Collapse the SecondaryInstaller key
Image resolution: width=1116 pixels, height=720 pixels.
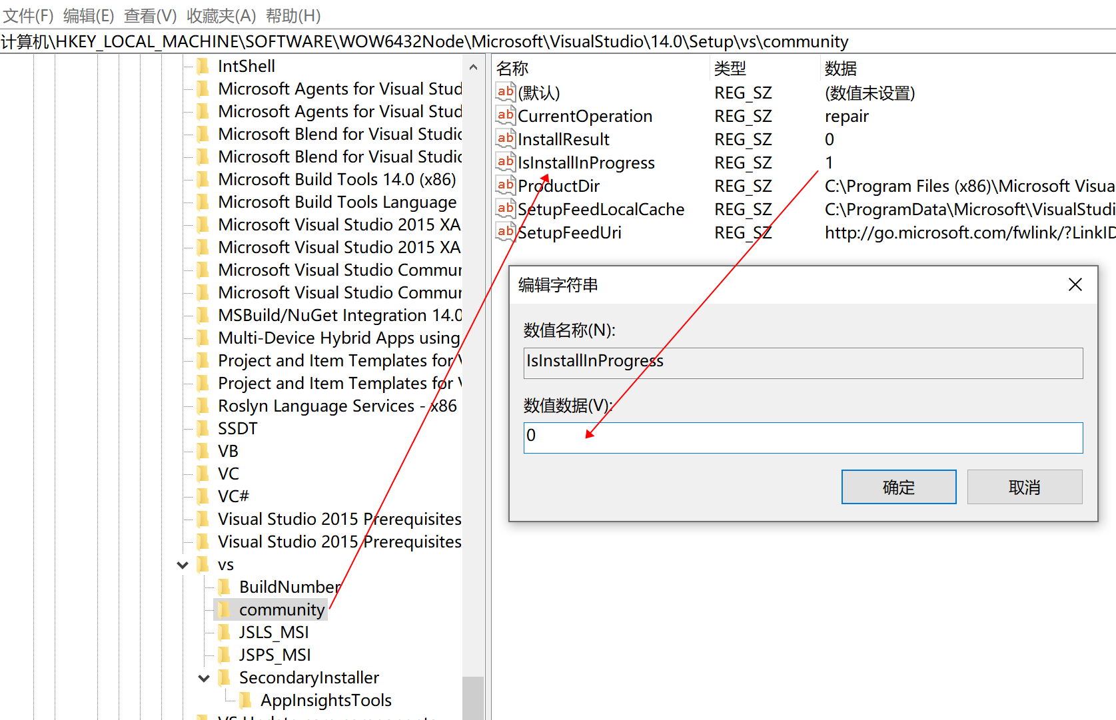coord(204,678)
